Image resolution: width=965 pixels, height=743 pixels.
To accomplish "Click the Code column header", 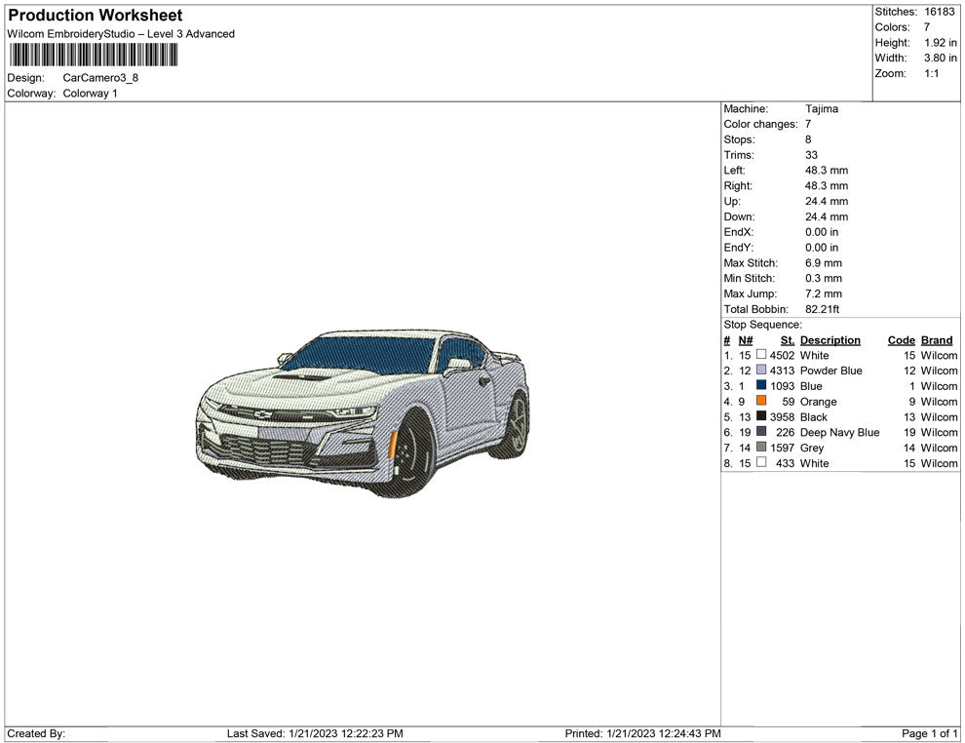I will point(901,340).
